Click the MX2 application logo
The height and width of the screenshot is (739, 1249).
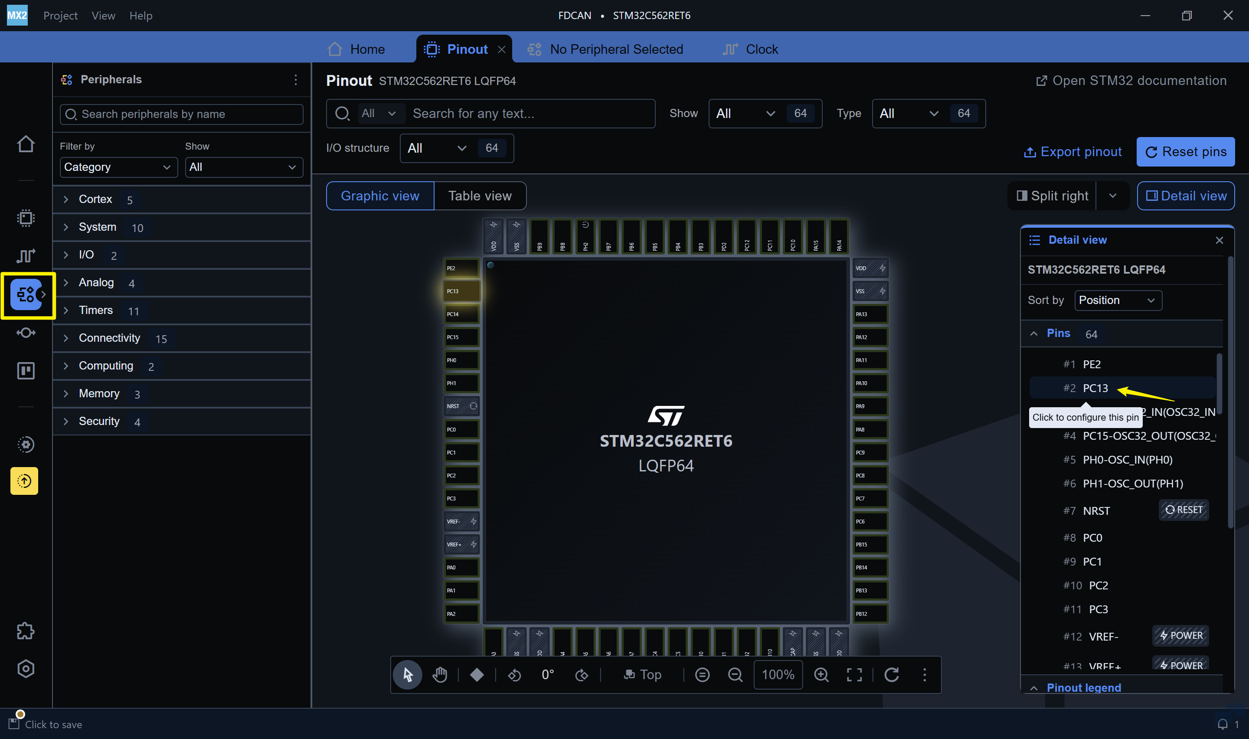[x=17, y=16]
